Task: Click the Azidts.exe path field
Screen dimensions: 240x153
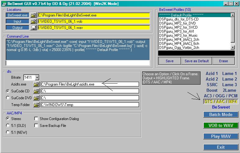Action: (x=90, y=84)
